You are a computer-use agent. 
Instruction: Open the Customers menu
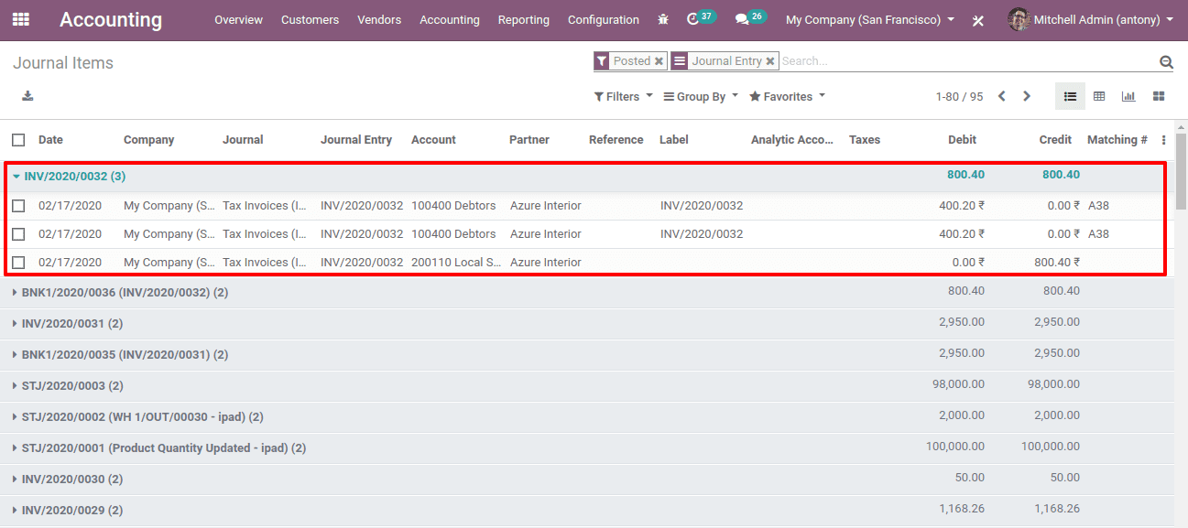pos(310,19)
